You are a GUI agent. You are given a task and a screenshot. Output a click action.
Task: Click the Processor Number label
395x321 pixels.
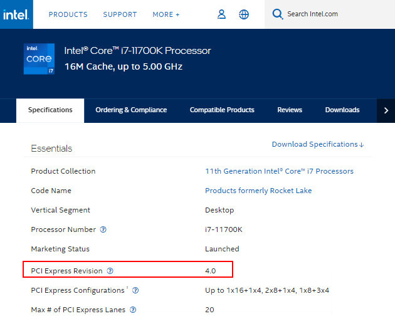[63, 229]
